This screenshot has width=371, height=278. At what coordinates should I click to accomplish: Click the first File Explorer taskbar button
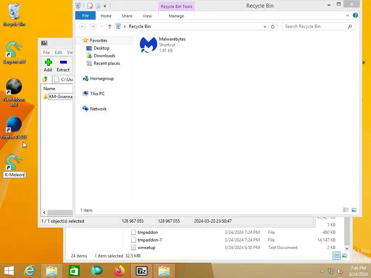point(51,271)
